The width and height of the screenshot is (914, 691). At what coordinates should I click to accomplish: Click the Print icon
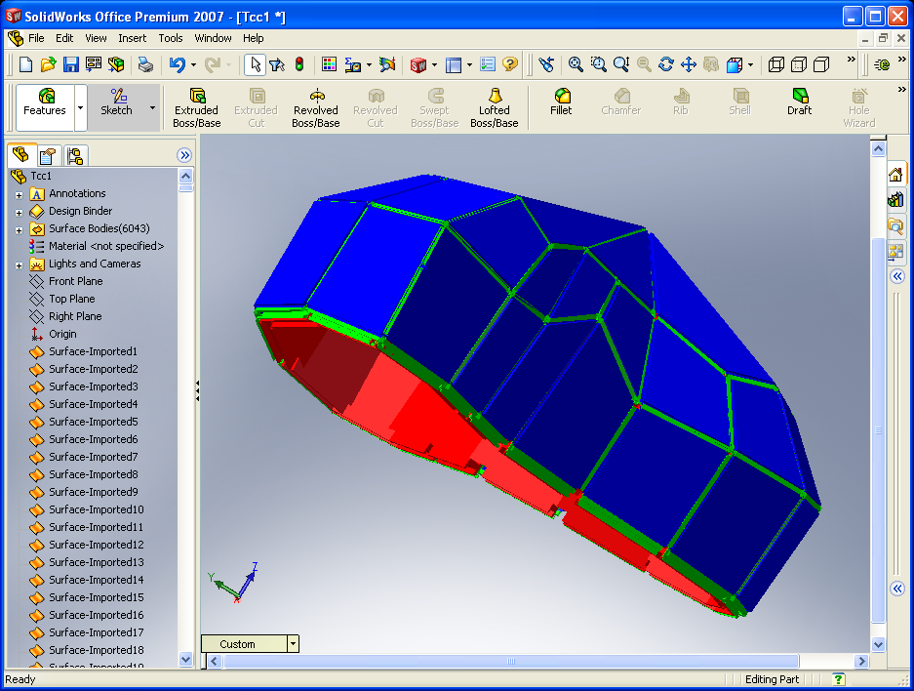click(x=145, y=64)
